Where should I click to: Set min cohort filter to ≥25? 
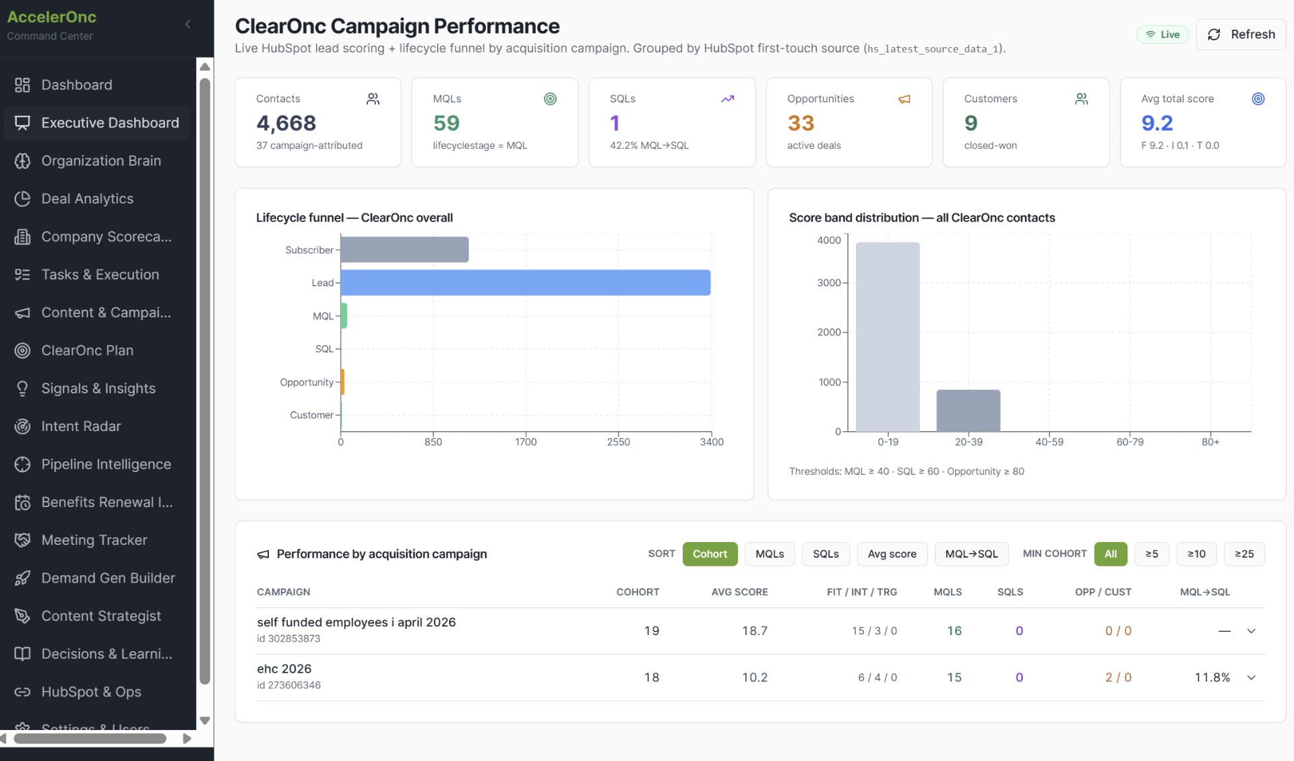pyautogui.click(x=1244, y=554)
